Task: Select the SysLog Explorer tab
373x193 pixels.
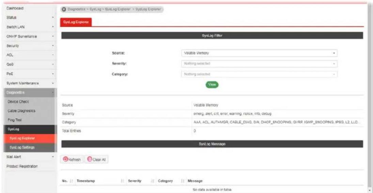Action: (76, 22)
